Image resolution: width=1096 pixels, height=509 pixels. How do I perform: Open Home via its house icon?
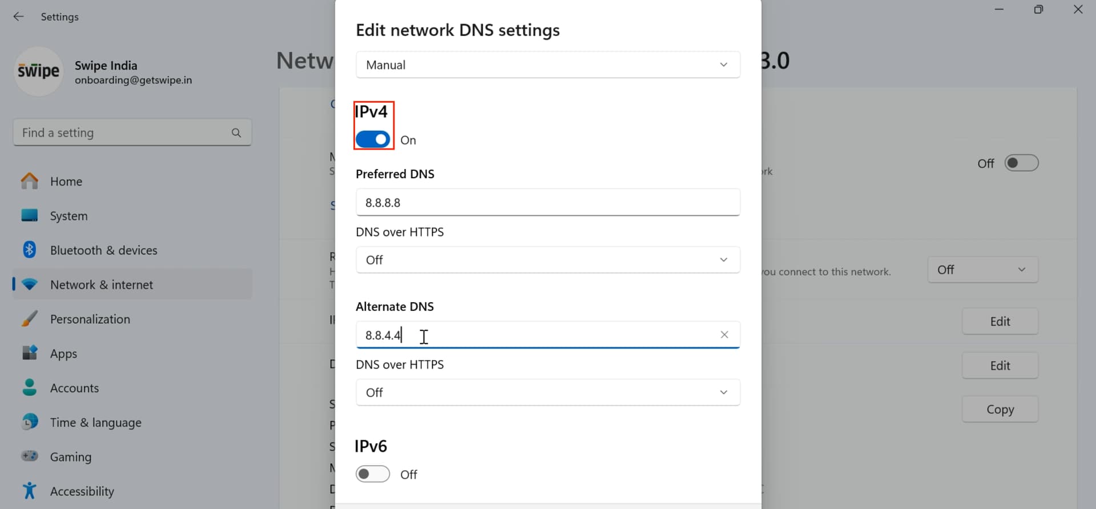[30, 181]
